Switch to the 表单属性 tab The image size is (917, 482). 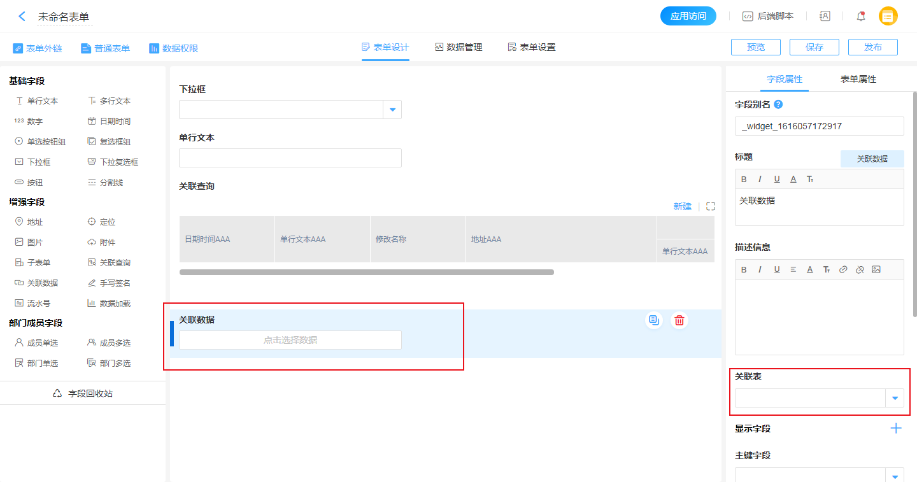coord(858,79)
